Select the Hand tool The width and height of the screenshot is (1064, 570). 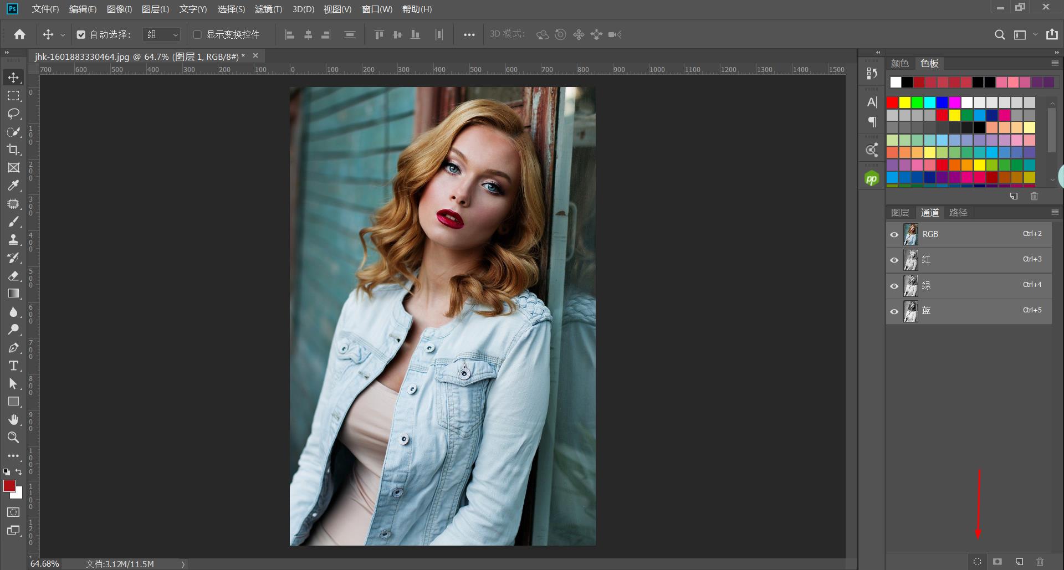point(13,419)
